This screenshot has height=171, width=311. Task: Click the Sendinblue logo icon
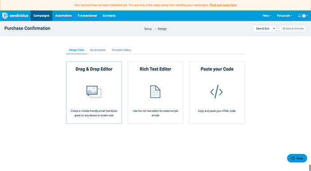click(x=5, y=15)
